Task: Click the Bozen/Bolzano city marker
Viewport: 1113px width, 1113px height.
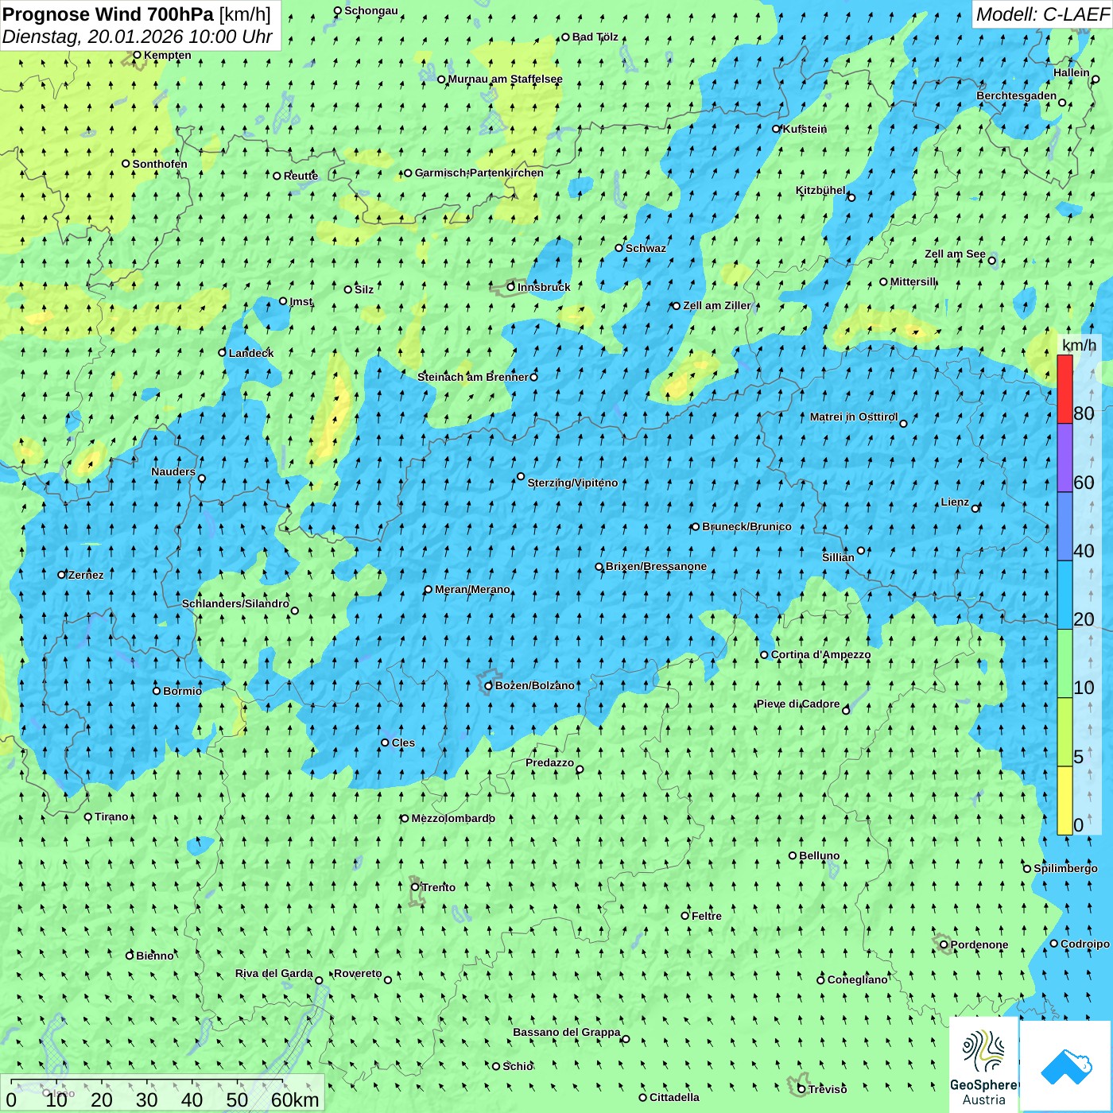Action: coord(489,686)
